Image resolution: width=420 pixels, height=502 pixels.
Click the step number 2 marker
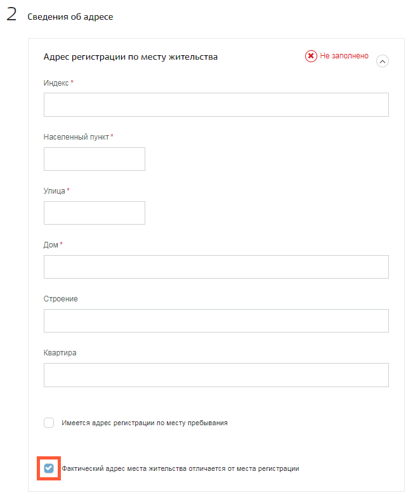(x=11, y=15)
